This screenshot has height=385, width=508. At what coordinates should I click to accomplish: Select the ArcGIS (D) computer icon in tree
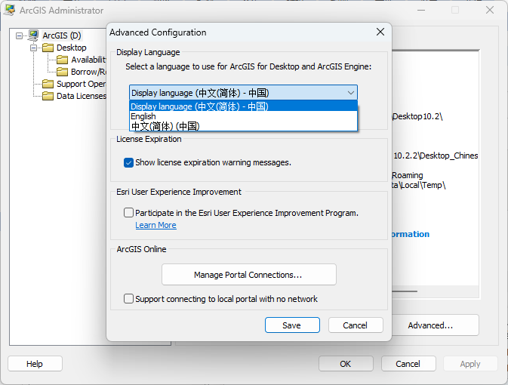33,35
